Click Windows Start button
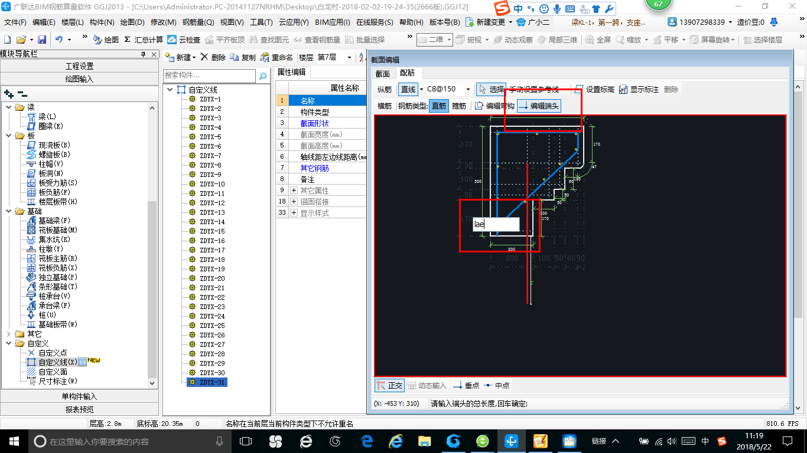 (x=14, y=441)
